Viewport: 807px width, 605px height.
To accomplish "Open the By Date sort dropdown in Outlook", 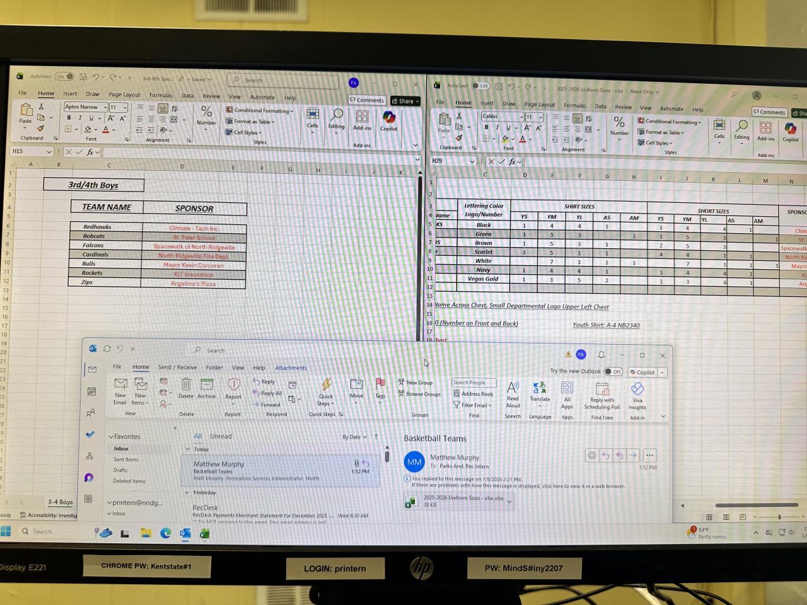I will pos(354,437).
